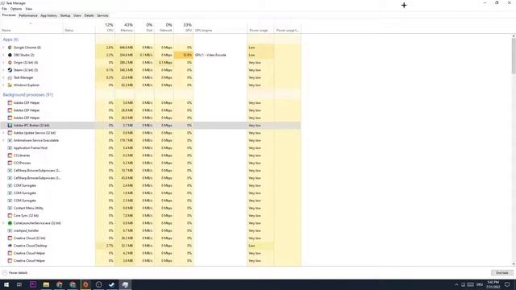This screenshot has width=516, height=290.
Task: Open the Options menu
Action: 16,9
